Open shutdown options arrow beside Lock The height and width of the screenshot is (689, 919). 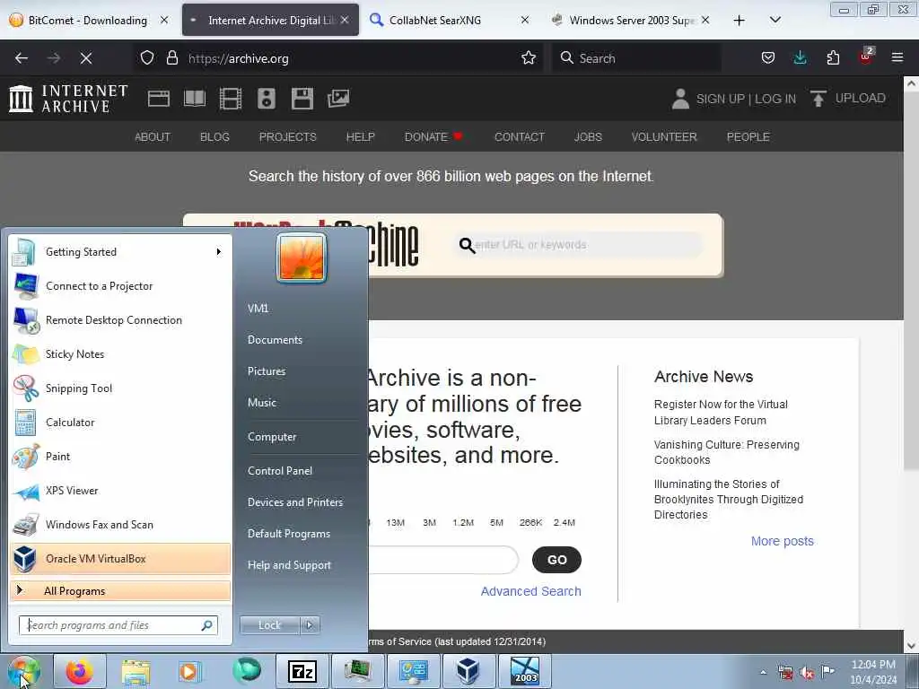310,625
